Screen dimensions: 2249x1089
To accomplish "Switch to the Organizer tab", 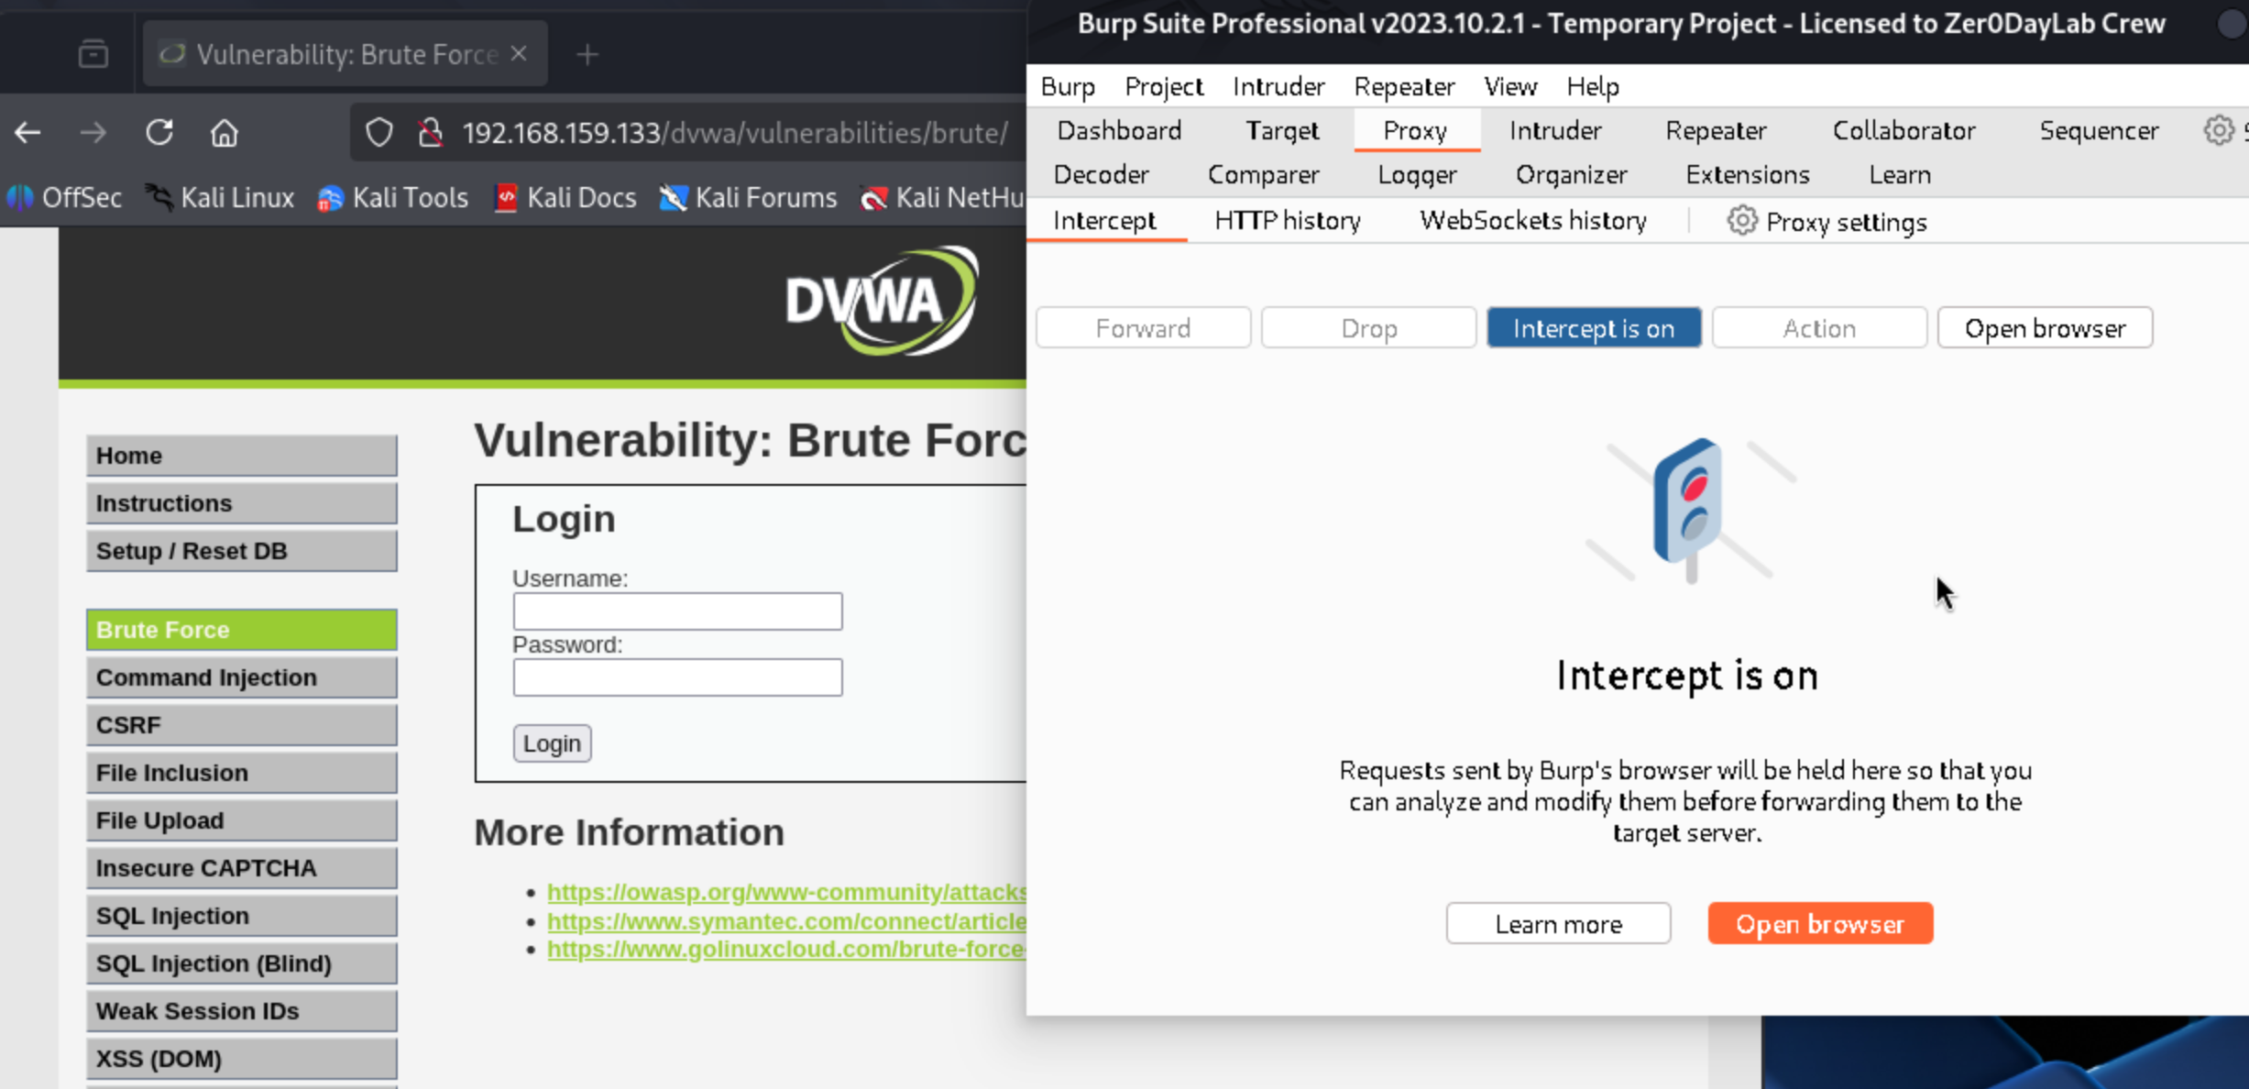I will pos(1571,174).
